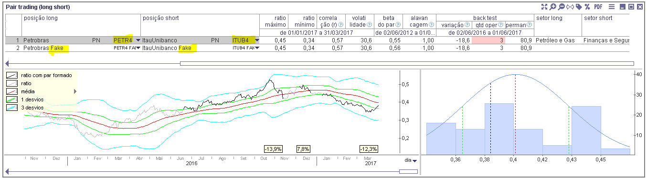Toggle 'ratio com par formado' legend entry
This screenshot has width=647, height=178.
pos(40,75)
